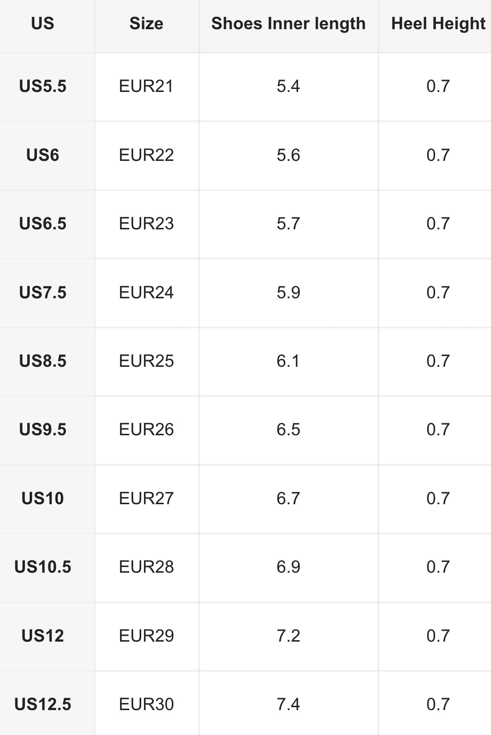Screen dimensions: 491x735
Task: Select the US5.5 row label
Action: [x=43, y=86]
